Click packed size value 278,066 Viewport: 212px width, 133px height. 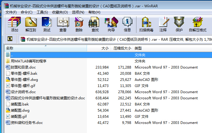pos(124,92)
